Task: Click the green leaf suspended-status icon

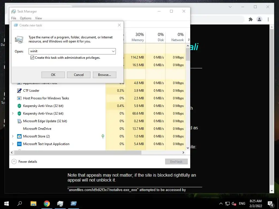Action: click(103, 136)
